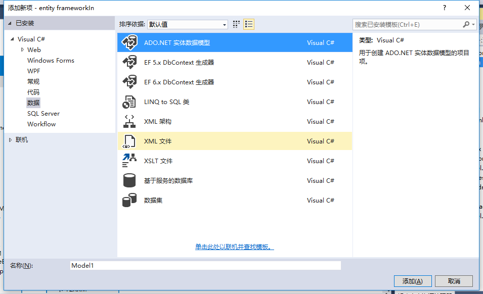Click the 名称 Model1 input field
483x294 pixels.
pyautogui.click(x=205, y=265)
